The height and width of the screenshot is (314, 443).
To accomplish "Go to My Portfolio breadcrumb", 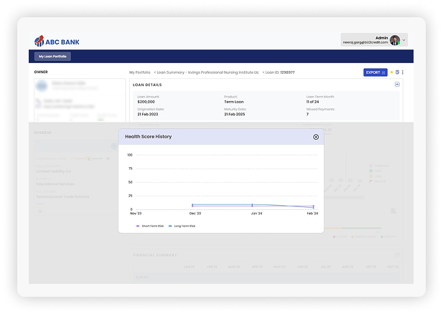I will (x=140, y=72).
